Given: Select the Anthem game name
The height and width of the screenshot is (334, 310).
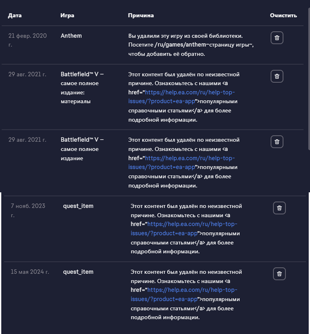Looking at the screenshot, I should [x=71, y=36].
